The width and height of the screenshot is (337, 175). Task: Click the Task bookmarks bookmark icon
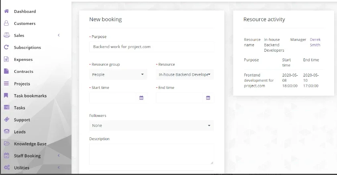pyautogui.click(x=6, y=95)
